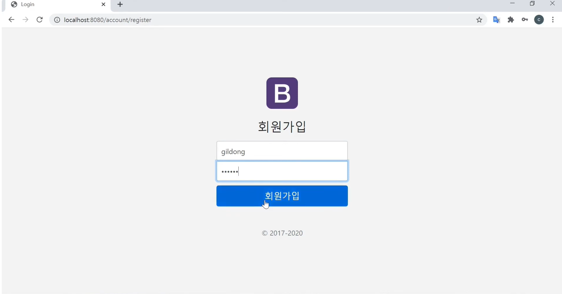The width and height of the screenshot is (562, 294).
Task: Open the Google Translate extension icon
Action: (x=496, y=20)
